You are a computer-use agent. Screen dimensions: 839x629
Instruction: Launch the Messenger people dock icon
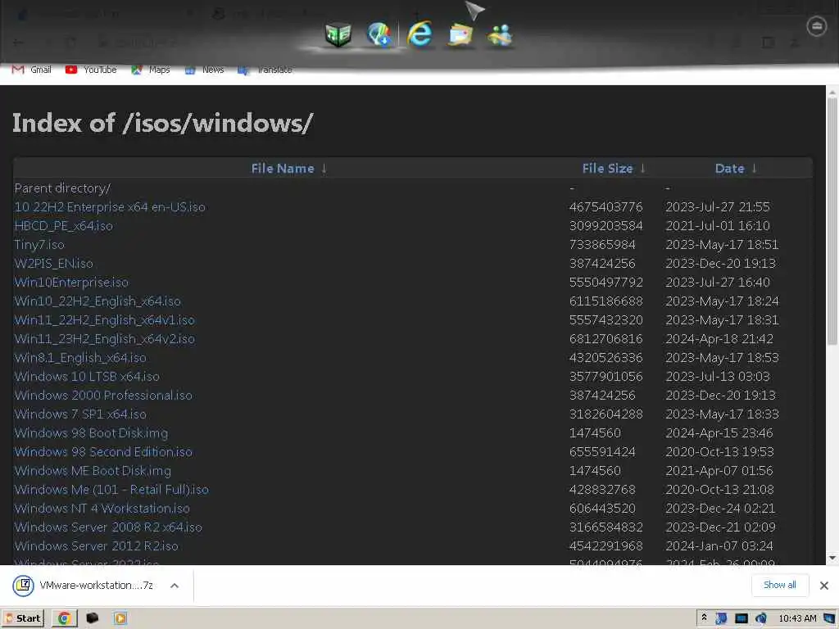pos(501,36)
